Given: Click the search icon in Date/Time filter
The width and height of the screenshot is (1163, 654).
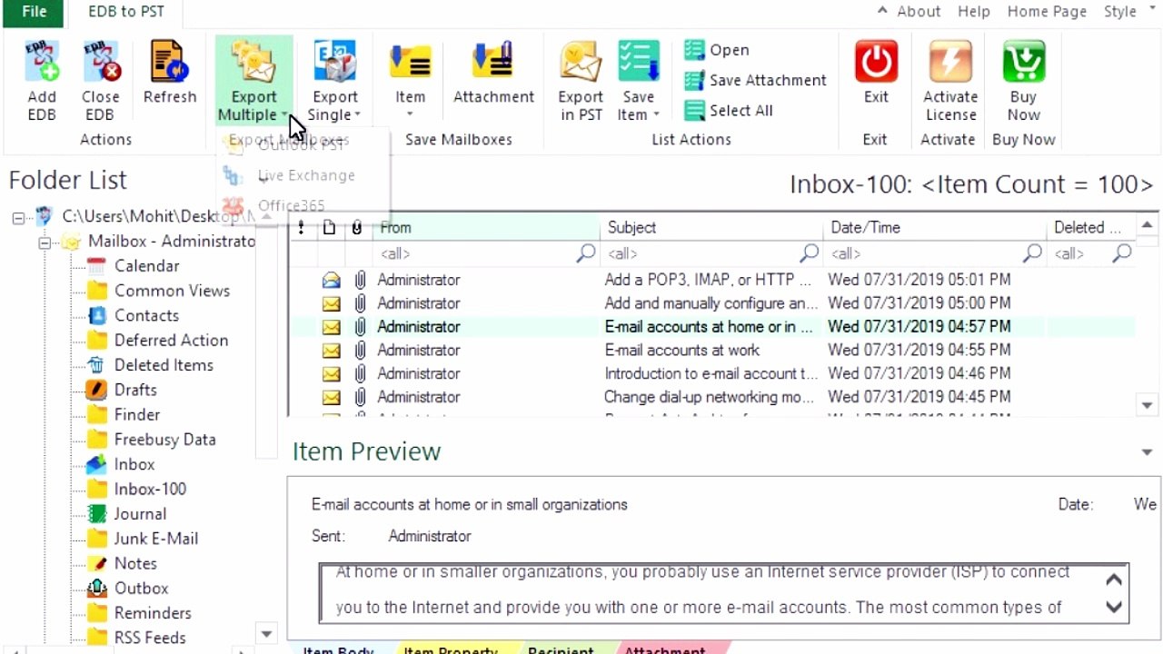Looking at the screenshot, I should coord(1032,253).
